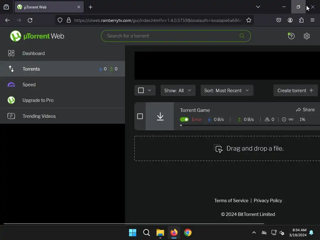Click the Upgrade to Pro µTorrent icon
The image size is (320, 240).
[11, 100]
